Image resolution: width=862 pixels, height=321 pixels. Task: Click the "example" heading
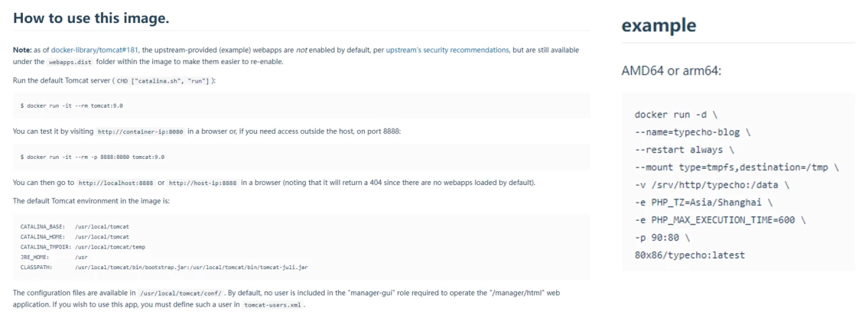659,26
